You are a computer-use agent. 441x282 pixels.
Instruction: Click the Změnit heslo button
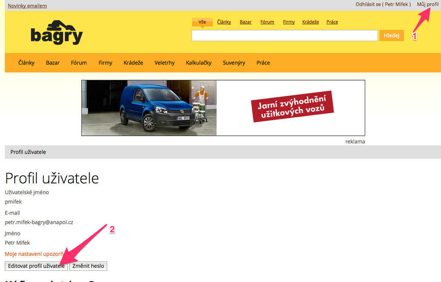(x=88, y=266)
